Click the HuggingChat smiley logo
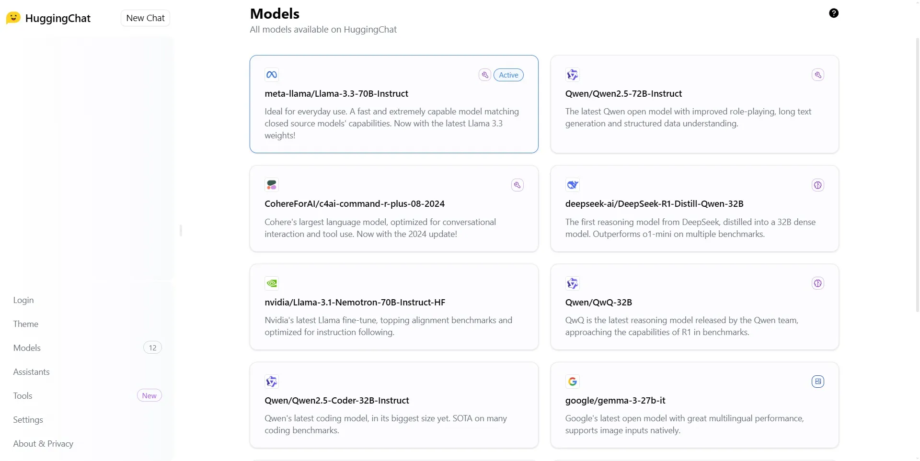Image resolution: width=920 pixels, height=461 pixels. pyautogui.click(x=13, y=18)
